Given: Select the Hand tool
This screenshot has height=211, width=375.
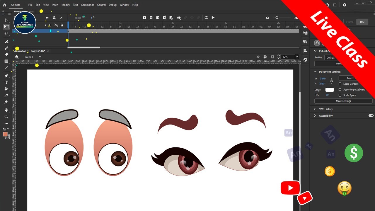Looking at the screenshot, I should pyautogui.click(x=6, y=110).
